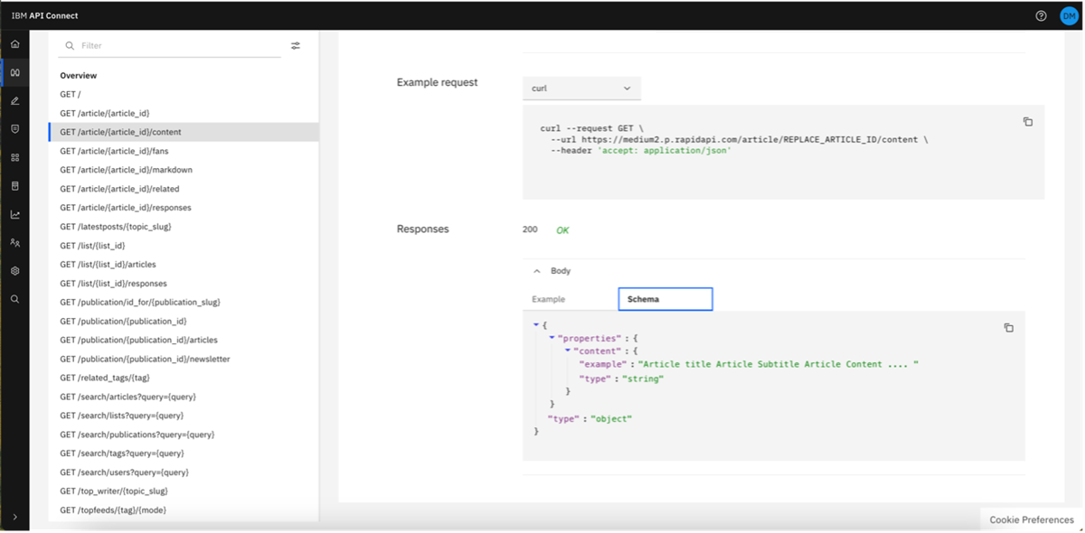
Task: Collapse the "properties" JSON node
Action: (552, 338)
